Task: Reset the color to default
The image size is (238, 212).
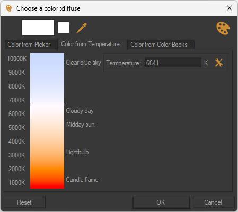Action: pos(24,202)
